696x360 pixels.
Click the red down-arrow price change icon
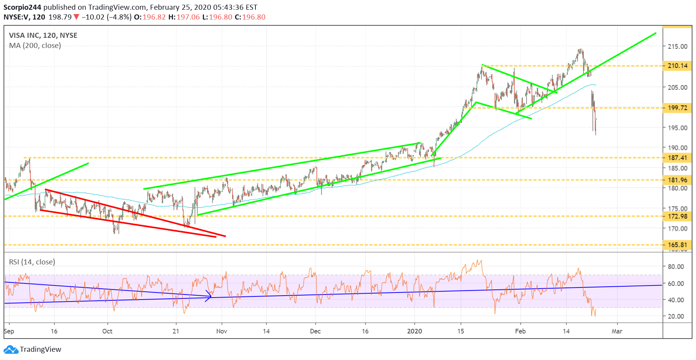(77, 17)
